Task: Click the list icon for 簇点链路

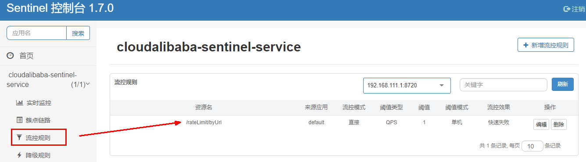Action: [x=19, y=120]
